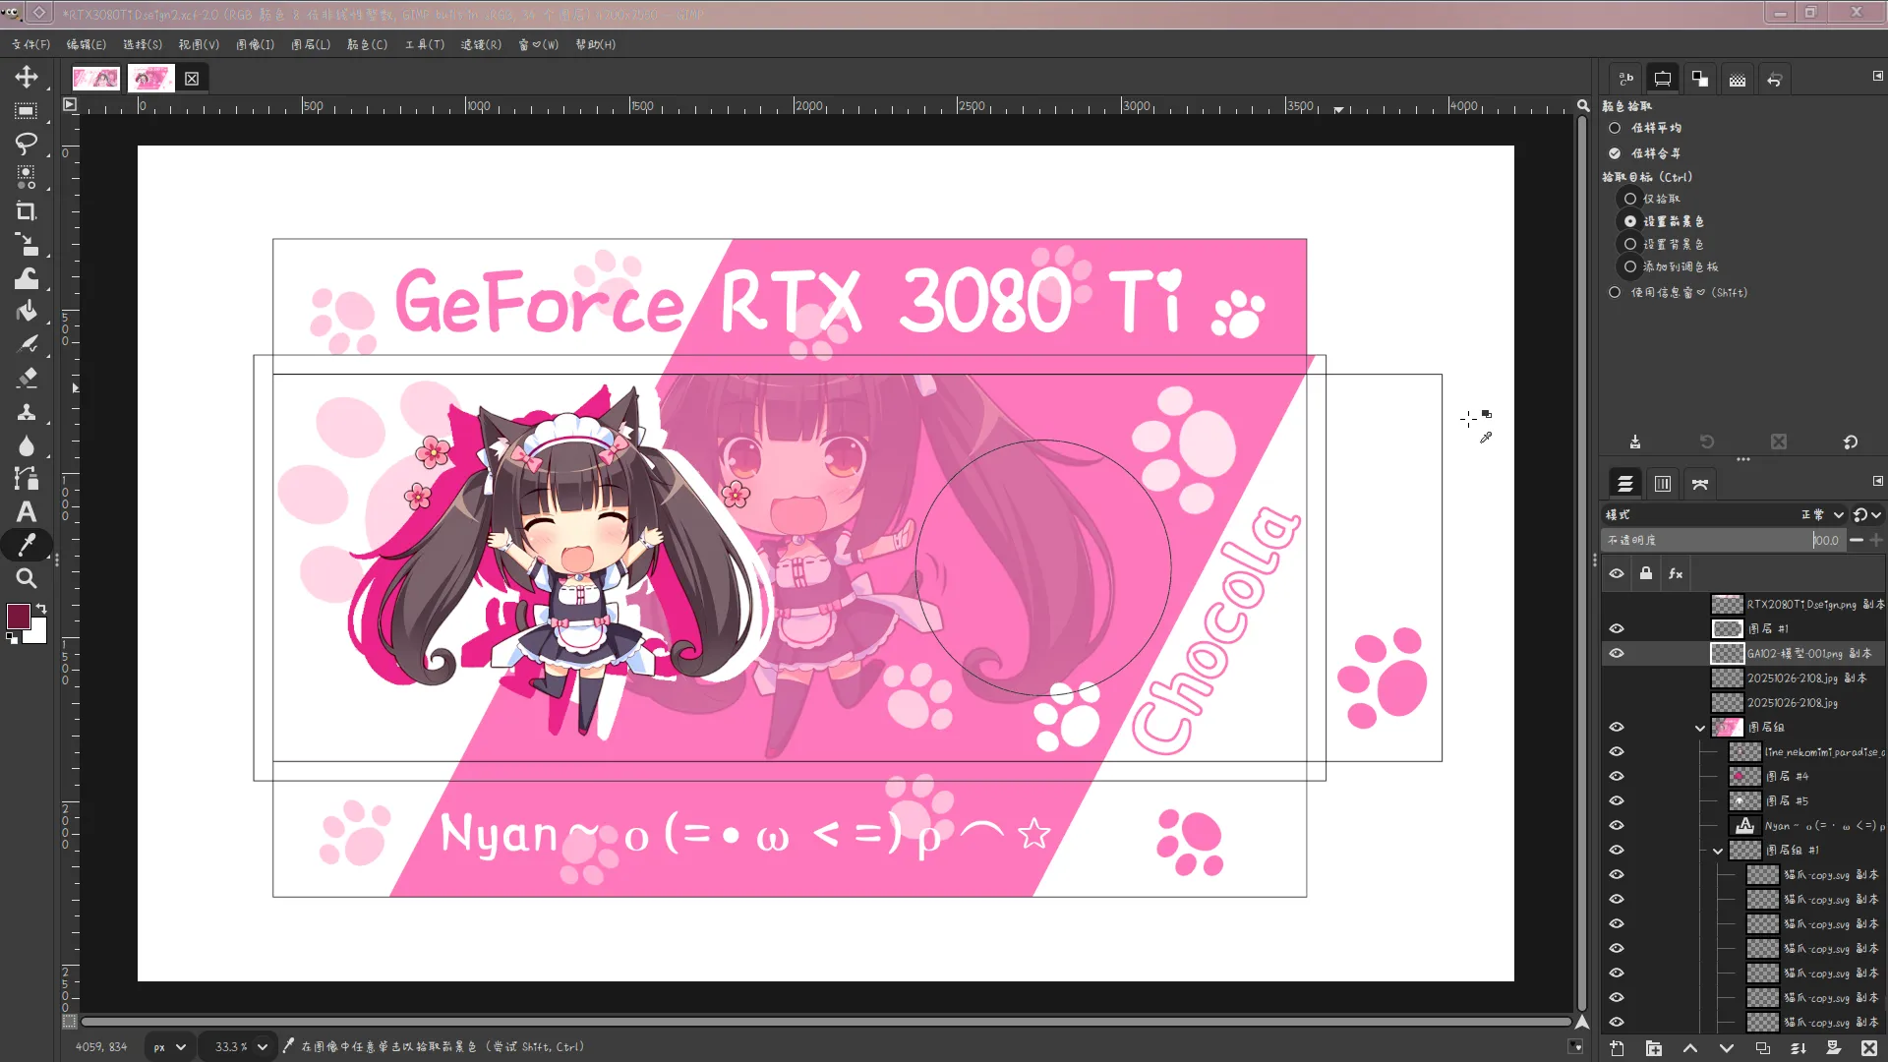Open the layer mode group switcher dropdown

click(x=1866, y=514)
